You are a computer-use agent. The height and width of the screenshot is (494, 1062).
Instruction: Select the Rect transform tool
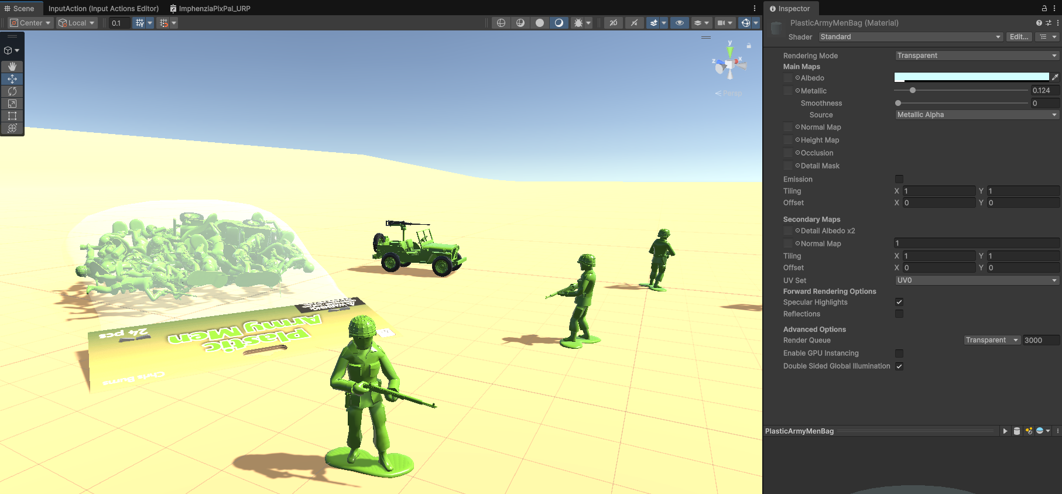click(x=12, y=116)
